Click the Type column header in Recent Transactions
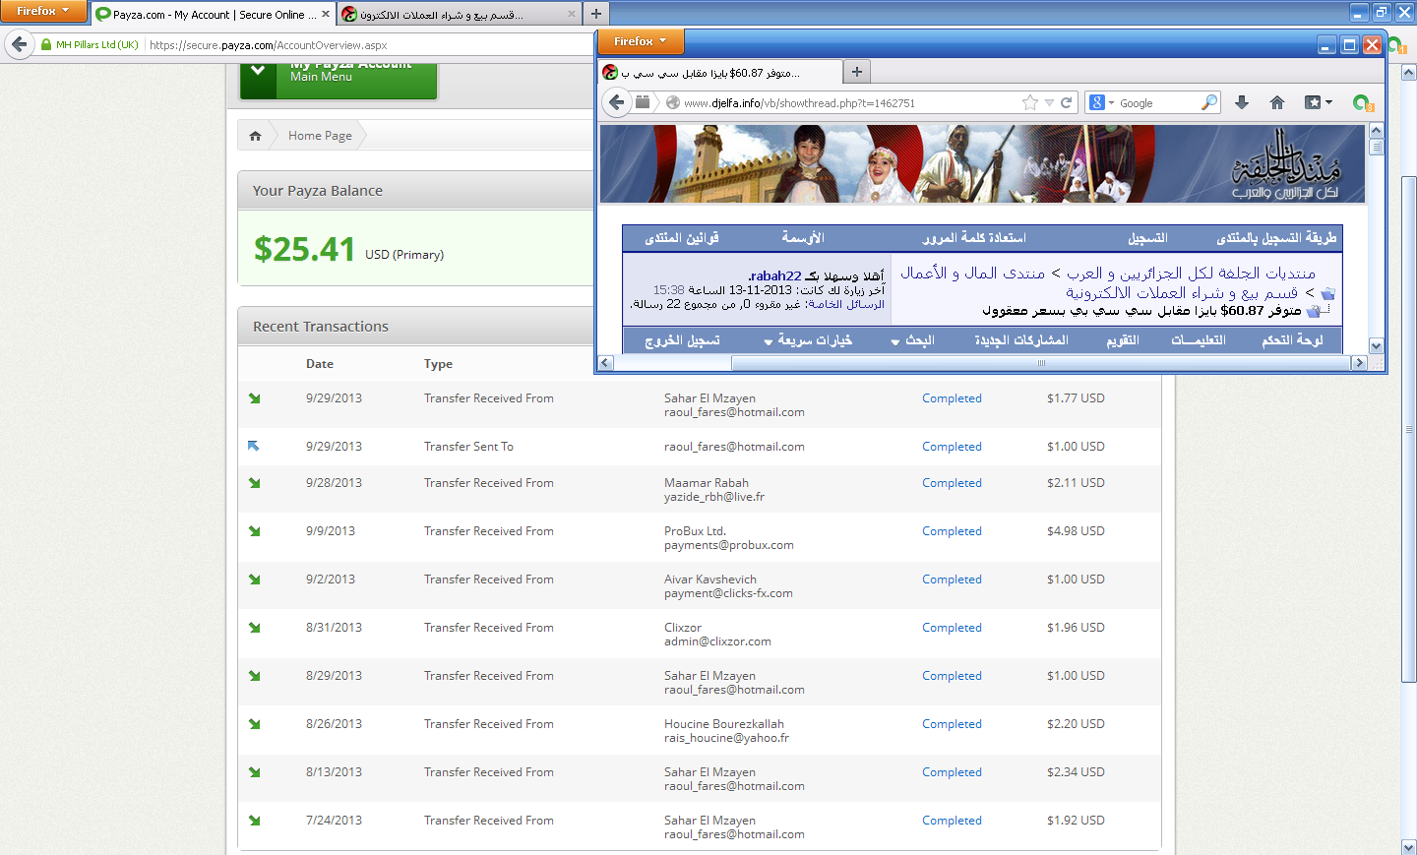 [438, 364]
